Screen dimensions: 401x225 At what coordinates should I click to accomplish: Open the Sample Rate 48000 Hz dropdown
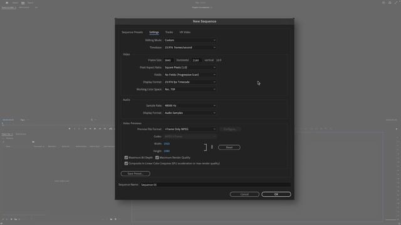point(190,106)
